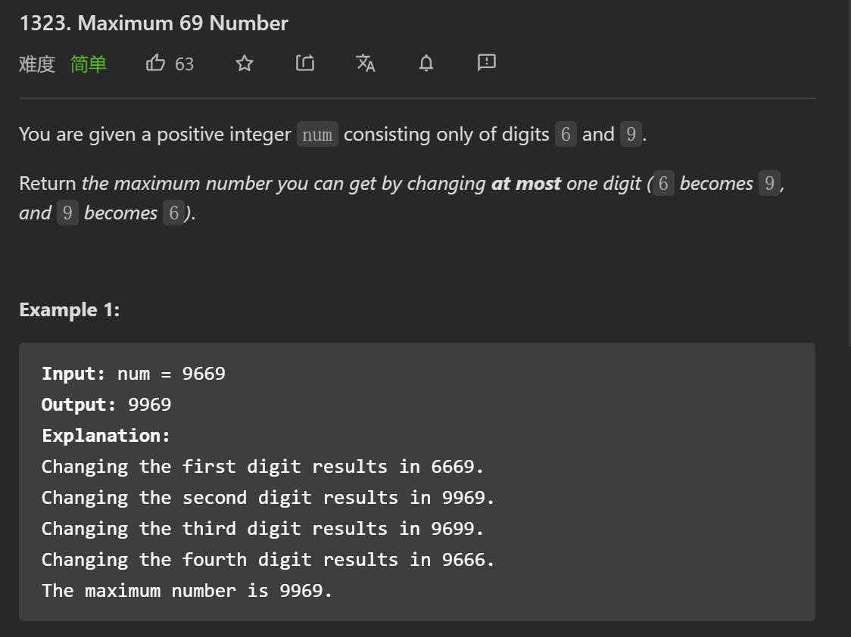
Task: Open the feedback report icon
Action: [487, 63]
